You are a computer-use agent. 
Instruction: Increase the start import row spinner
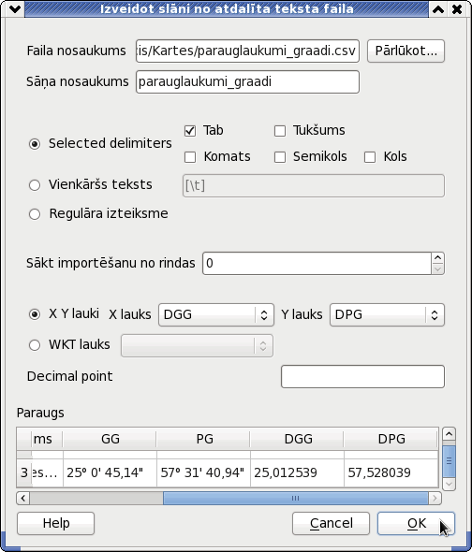pos(437,258)
